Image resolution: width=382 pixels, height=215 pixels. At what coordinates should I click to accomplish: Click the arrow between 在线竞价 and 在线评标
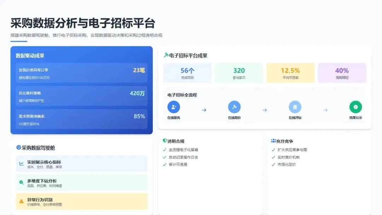click(265, 110)
